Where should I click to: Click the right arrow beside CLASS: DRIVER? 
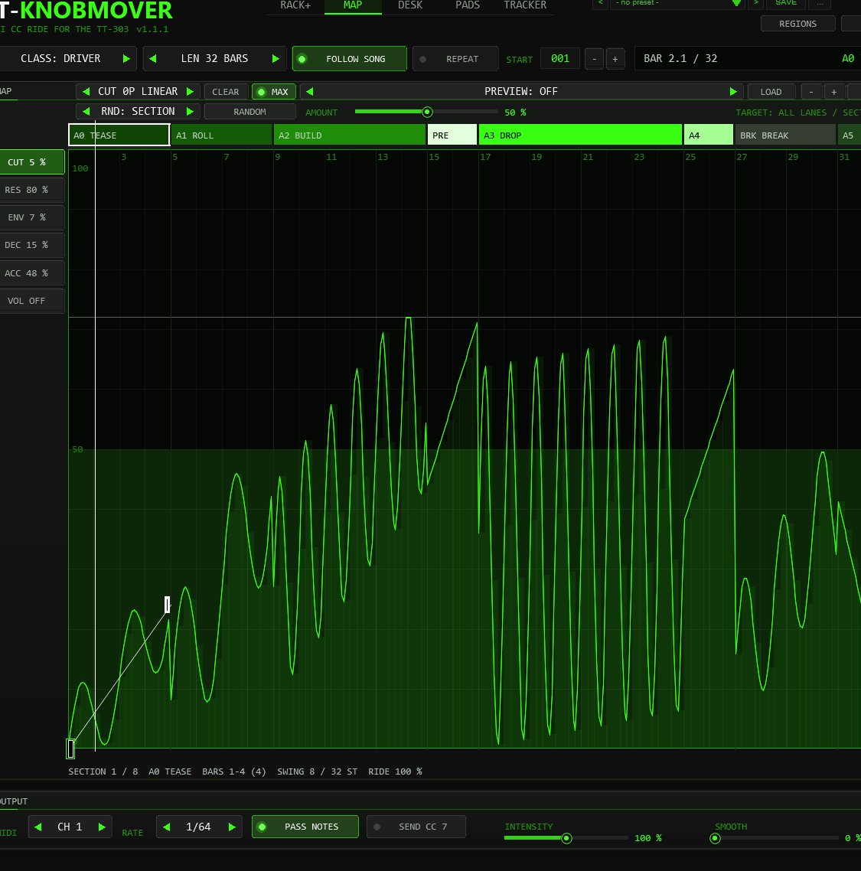[x=126, y=59]
